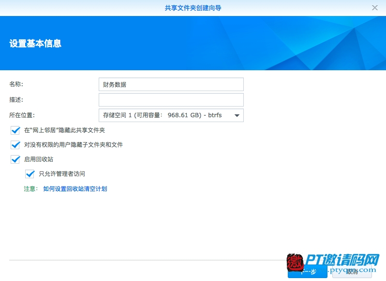
Task: Toggle checkbox hiding subfolders from unauthorized users
Action: click(x=15, y=145)
